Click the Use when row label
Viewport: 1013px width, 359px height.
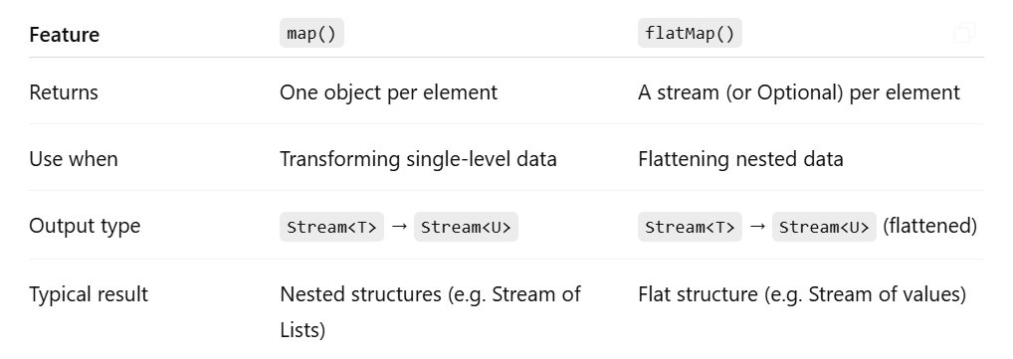coord(73,159)
